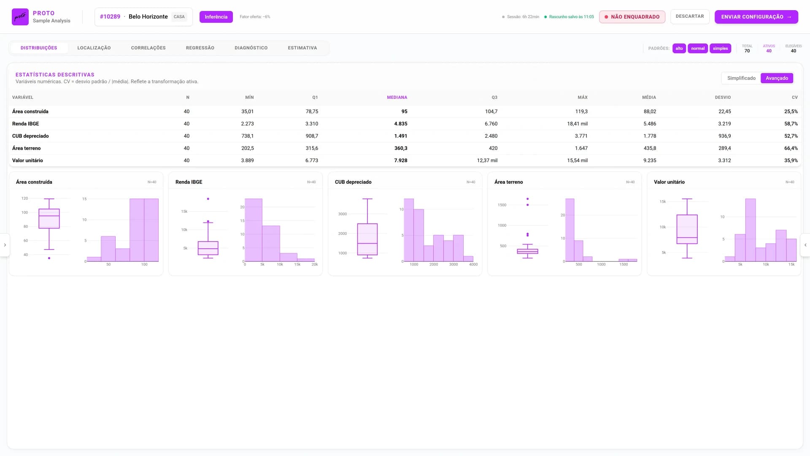Select the Valor unitário table row
Image resolution: width=810 pixels, height=456 pixels.
[405, 160]
